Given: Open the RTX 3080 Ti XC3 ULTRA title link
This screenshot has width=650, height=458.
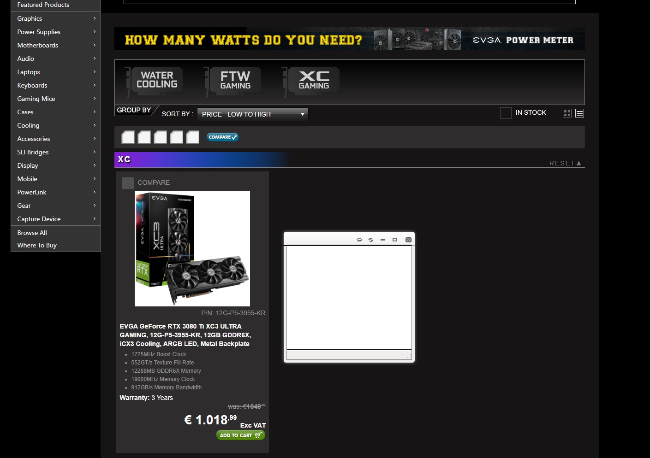Looking at the screenshot, I should tap(185, 335).
